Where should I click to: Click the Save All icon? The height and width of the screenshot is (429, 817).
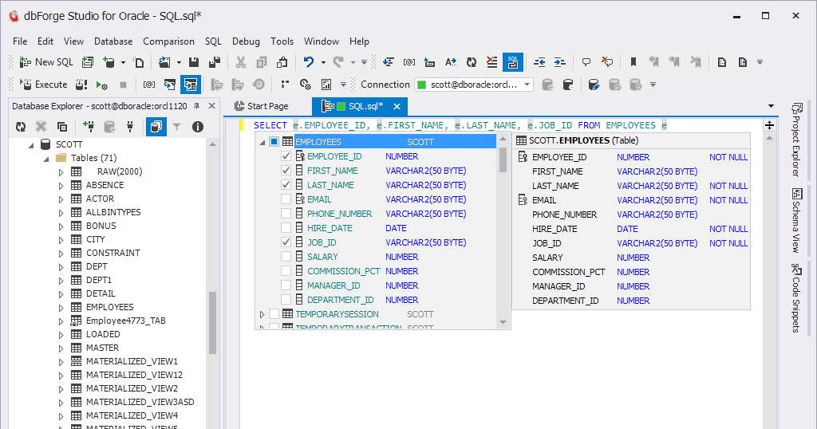[x=214, y=62]
